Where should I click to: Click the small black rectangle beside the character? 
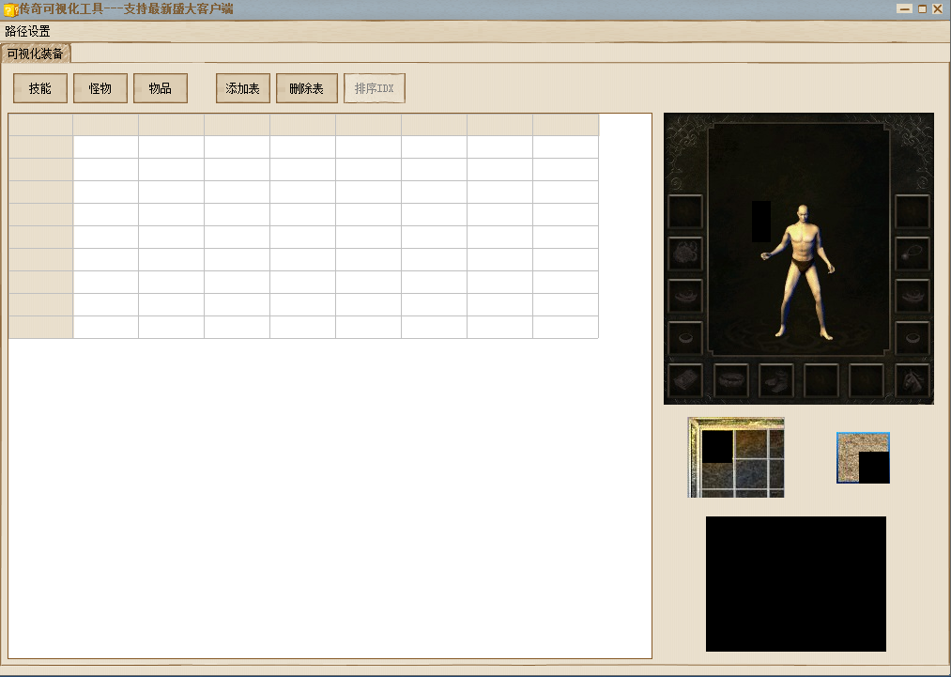(761, 222)
